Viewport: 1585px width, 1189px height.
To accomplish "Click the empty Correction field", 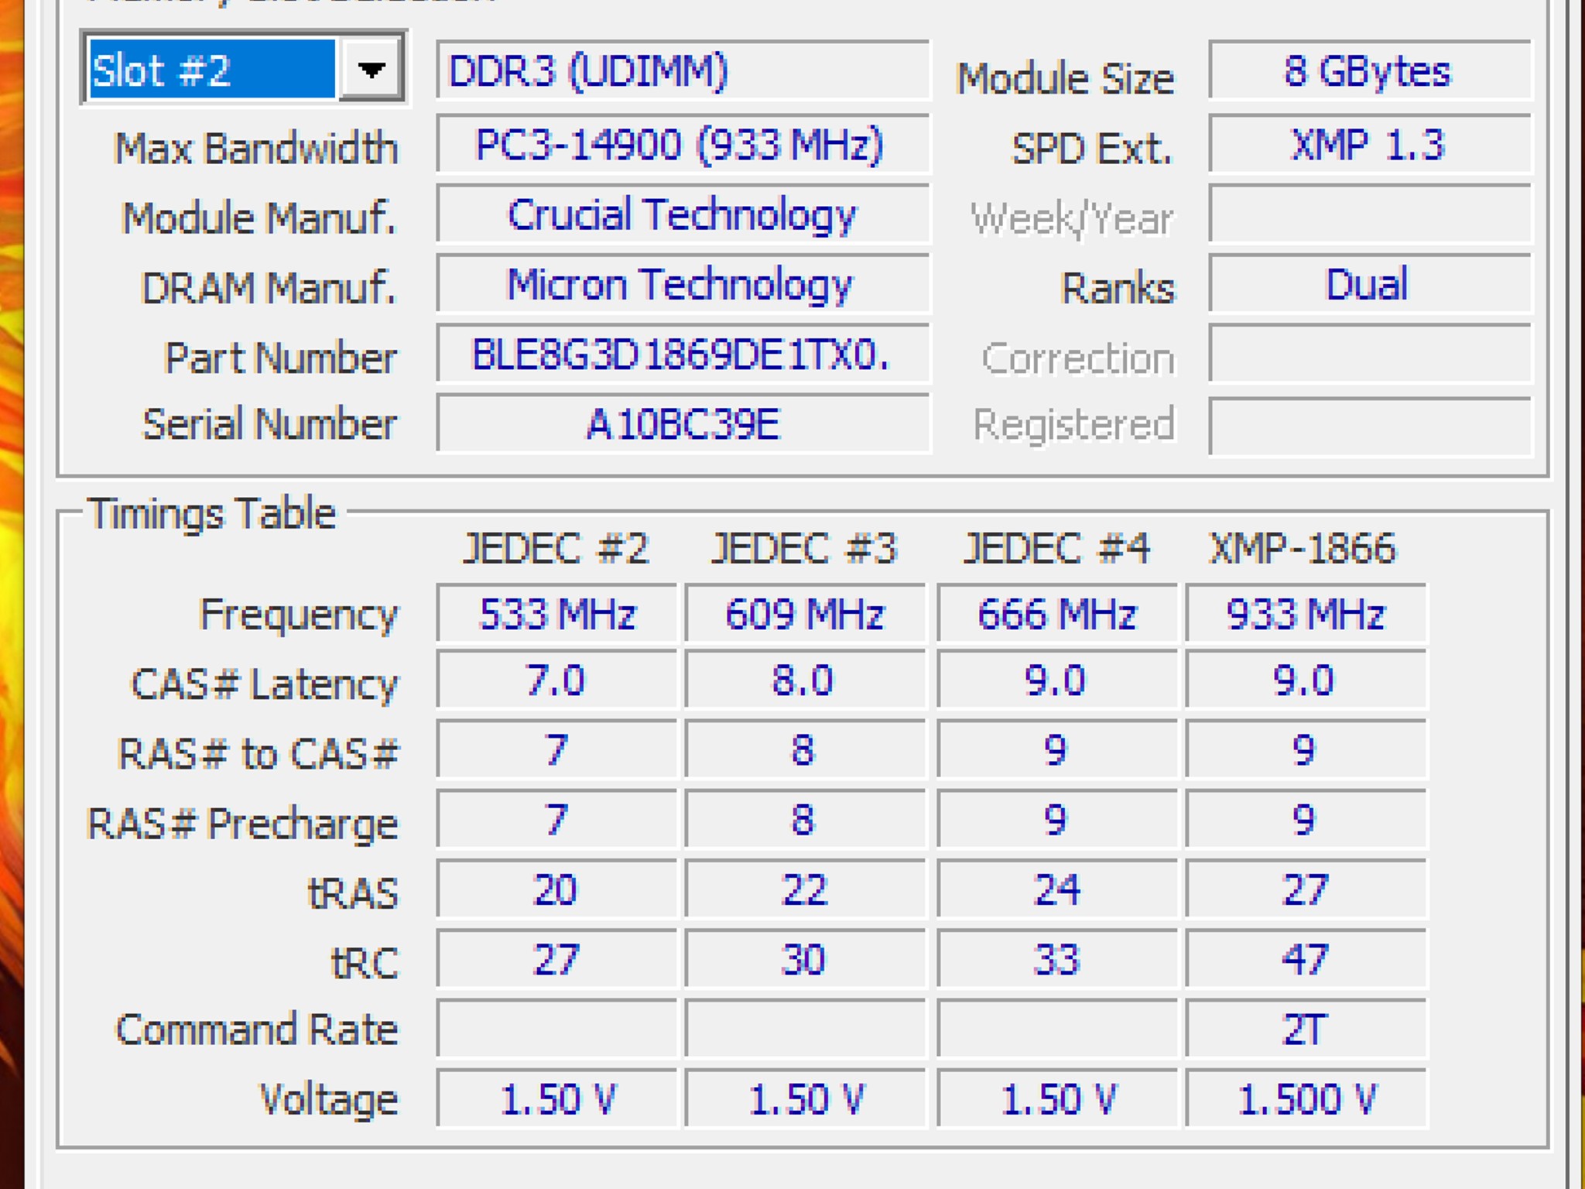I will (x=1369, y=355).
